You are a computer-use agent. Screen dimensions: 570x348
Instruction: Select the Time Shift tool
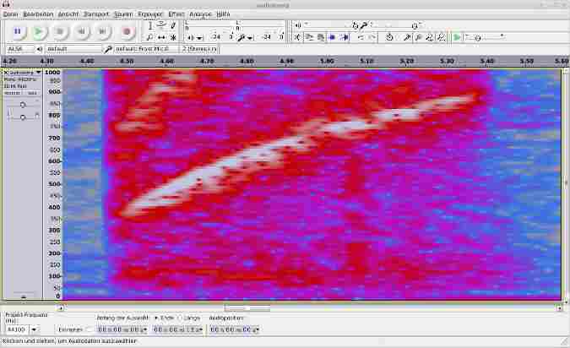click(x=161, y=37)
